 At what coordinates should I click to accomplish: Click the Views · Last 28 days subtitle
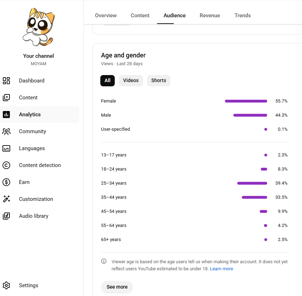pos(122,64)
